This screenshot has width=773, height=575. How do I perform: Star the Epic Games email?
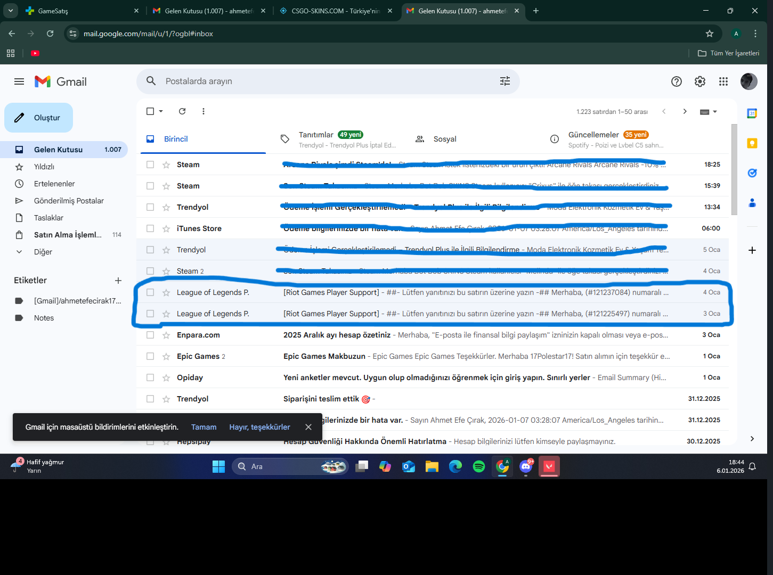point(166,356)
